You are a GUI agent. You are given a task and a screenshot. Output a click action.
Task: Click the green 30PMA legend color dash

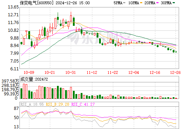point(174,2)
